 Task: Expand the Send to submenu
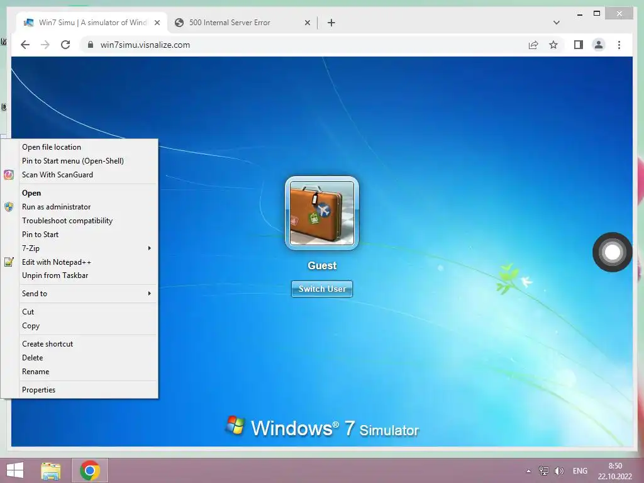tap(80, 294)
